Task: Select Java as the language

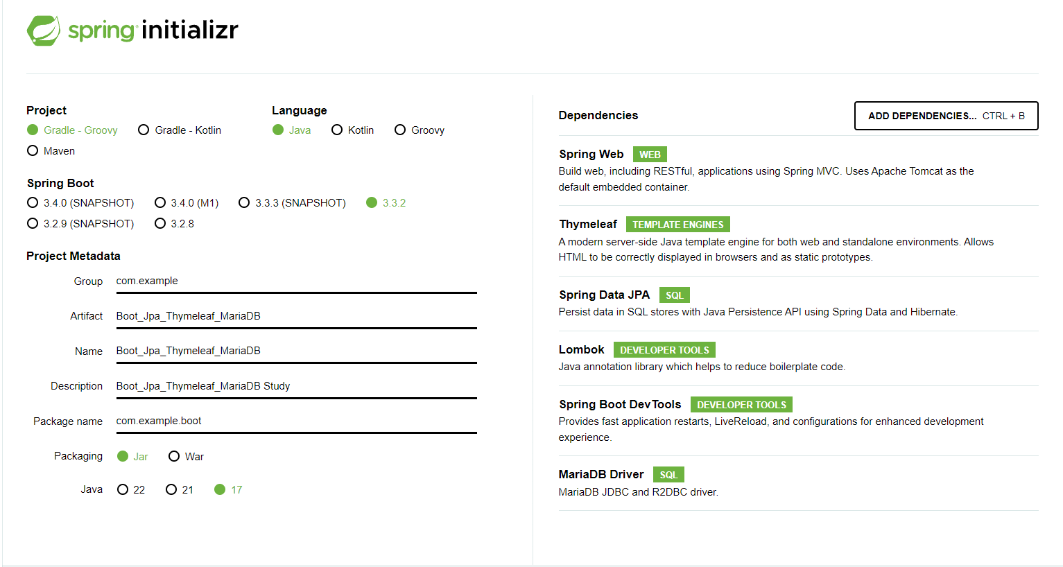Action: click(291, 130)
